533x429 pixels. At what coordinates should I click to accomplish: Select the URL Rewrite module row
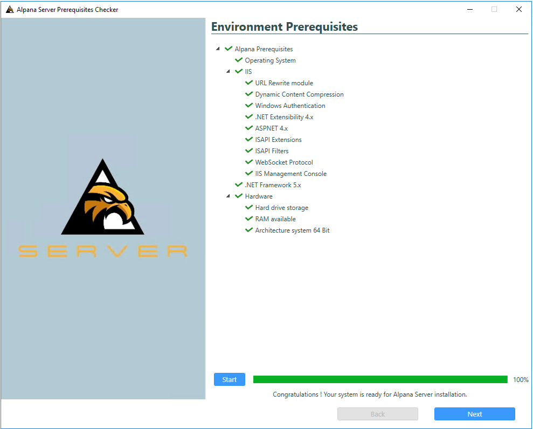click(x=279, y=83)
